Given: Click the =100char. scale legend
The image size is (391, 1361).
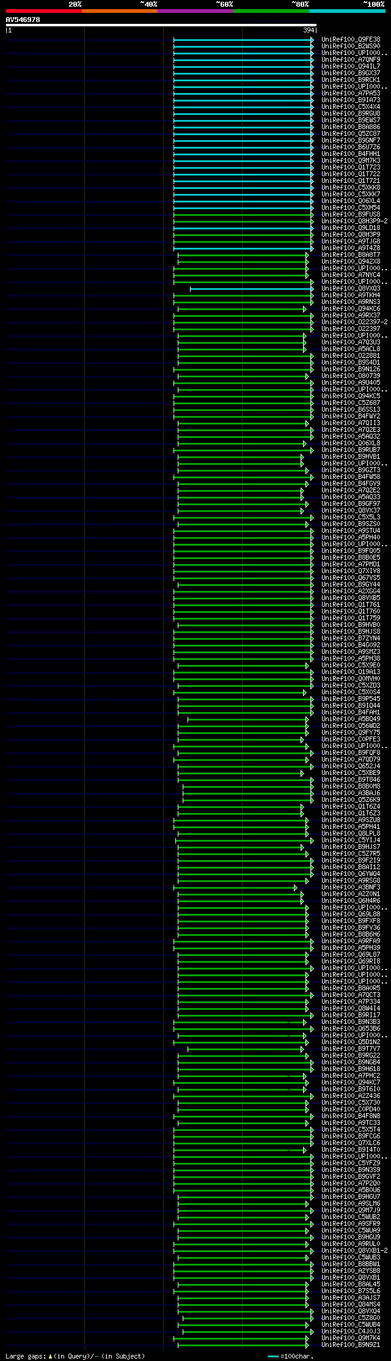Looking at the screenshot, I should coord(291,1356).
